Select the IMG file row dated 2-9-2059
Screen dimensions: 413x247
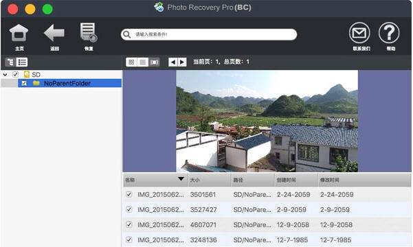267,209
